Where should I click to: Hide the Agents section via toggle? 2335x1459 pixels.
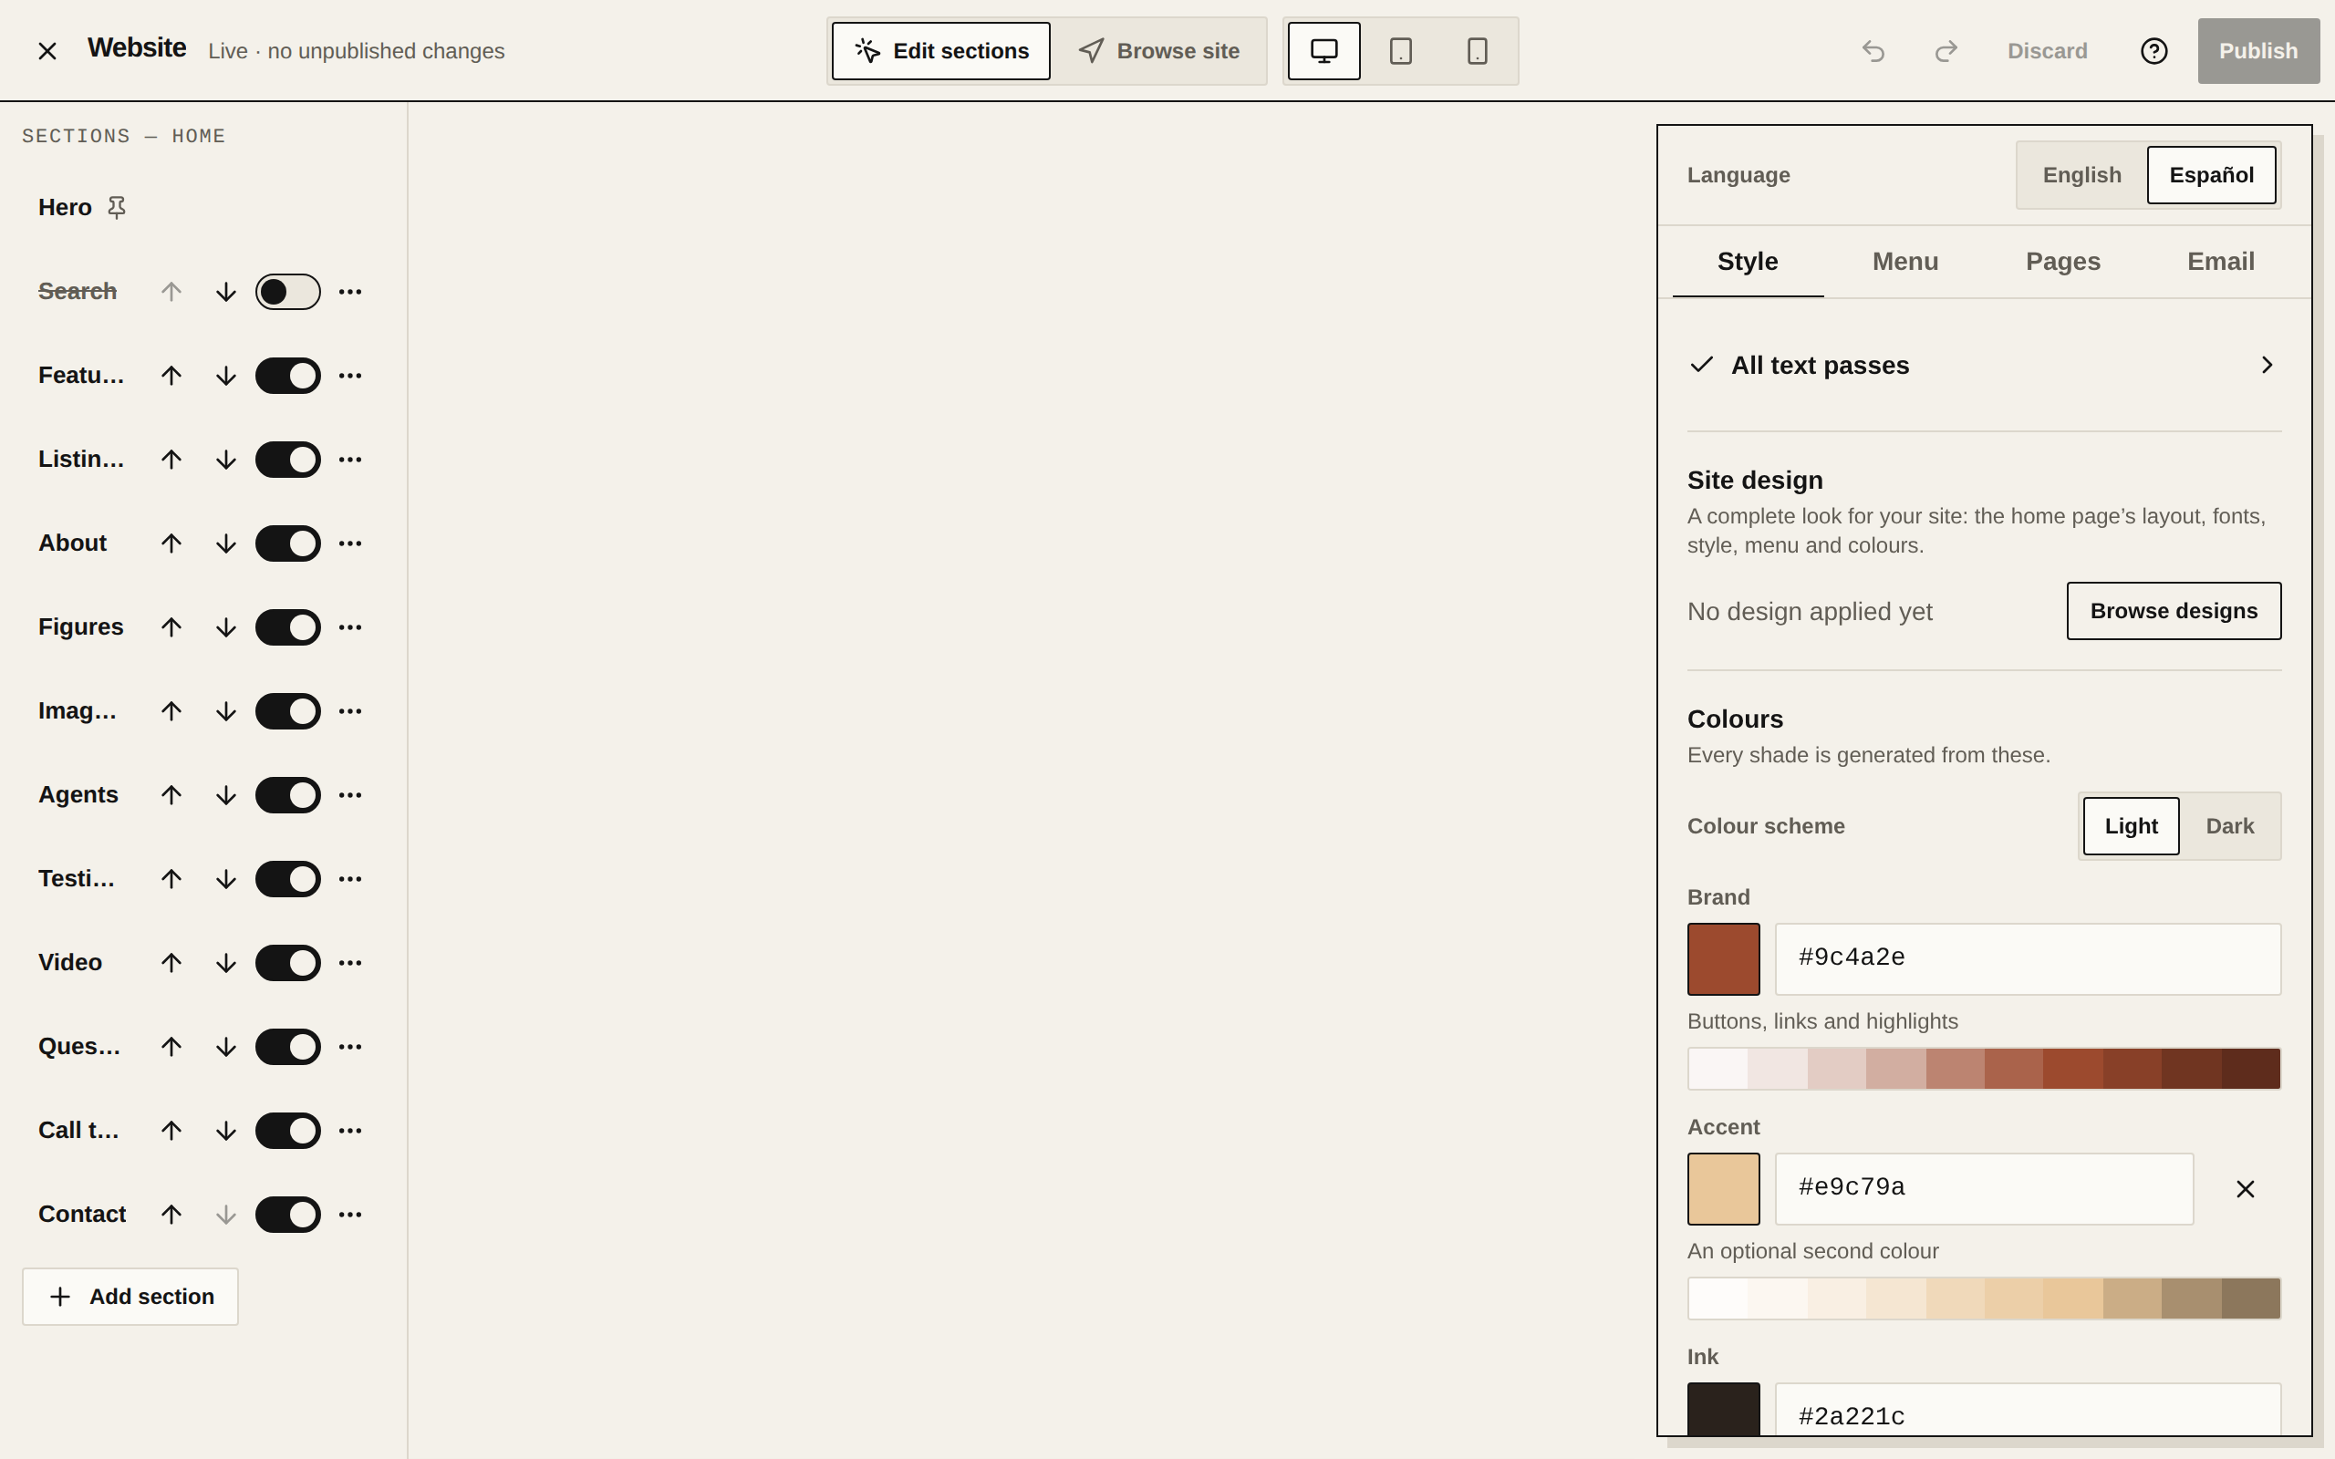pos(287,795)
